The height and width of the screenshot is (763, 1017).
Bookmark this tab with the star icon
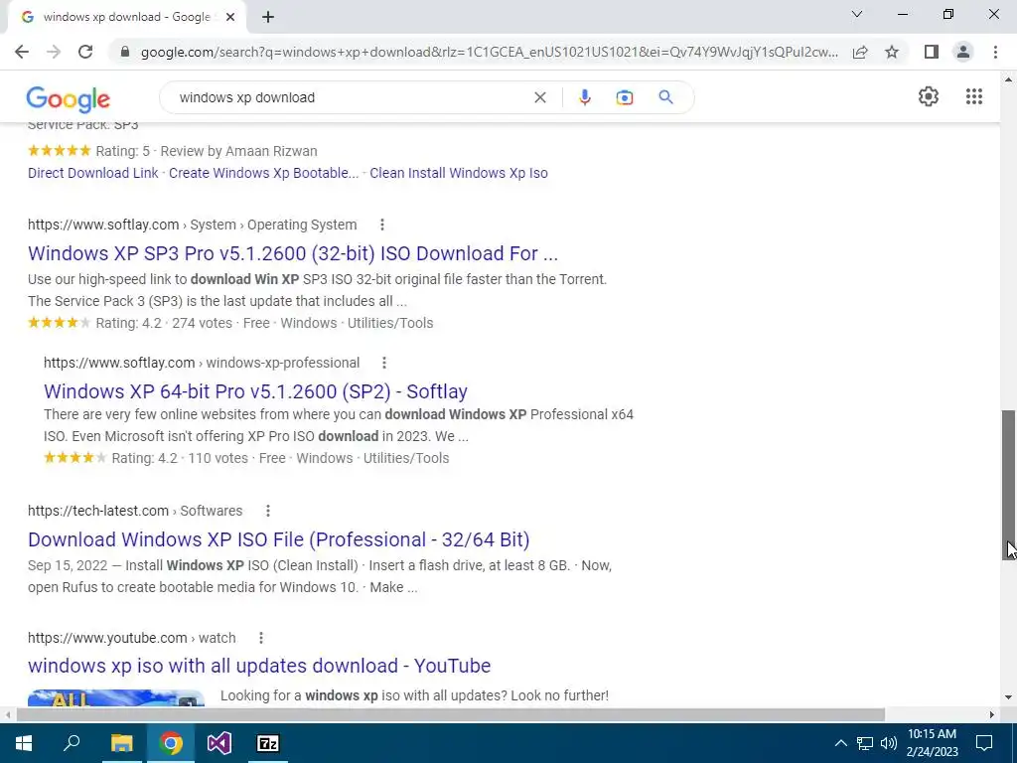892,52
